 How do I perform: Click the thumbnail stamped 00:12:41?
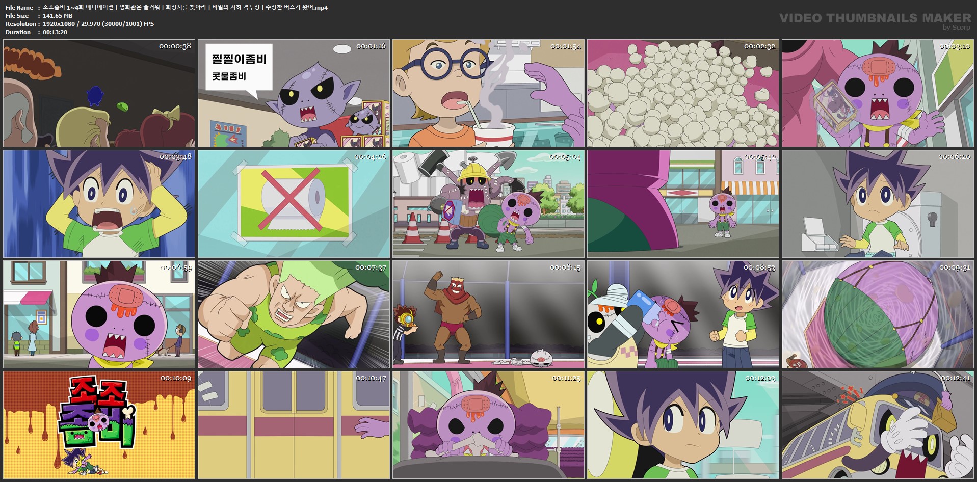point(878,425)
